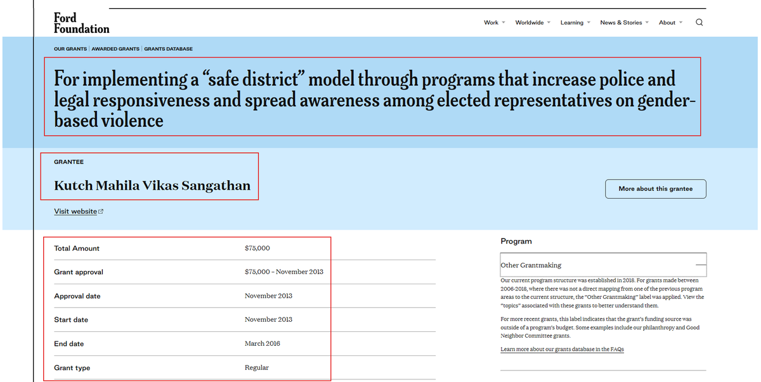The height and width of the screenshot is (382, 761).
Task: Click the Program heading
Action: click(x=516, y=241)
